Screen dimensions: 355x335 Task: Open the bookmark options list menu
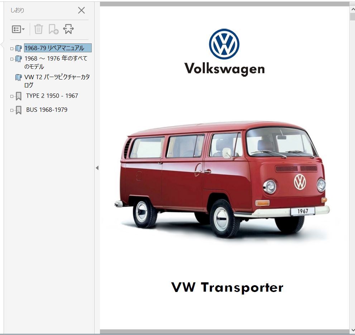[x=18, y=29]
